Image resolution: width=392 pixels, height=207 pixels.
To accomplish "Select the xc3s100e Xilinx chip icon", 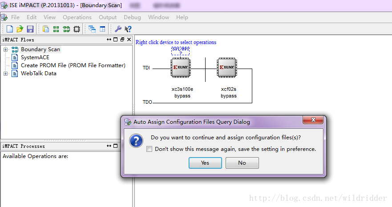I will pos(181,68).
